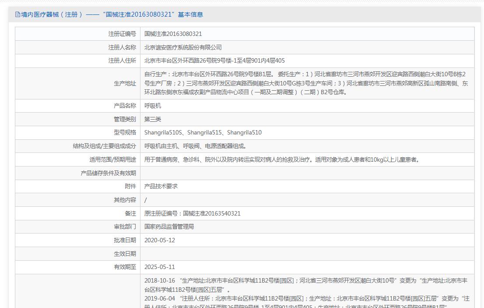Click approval date 2020-05-12
Screen dimensions: 484x308
(160, 241)
